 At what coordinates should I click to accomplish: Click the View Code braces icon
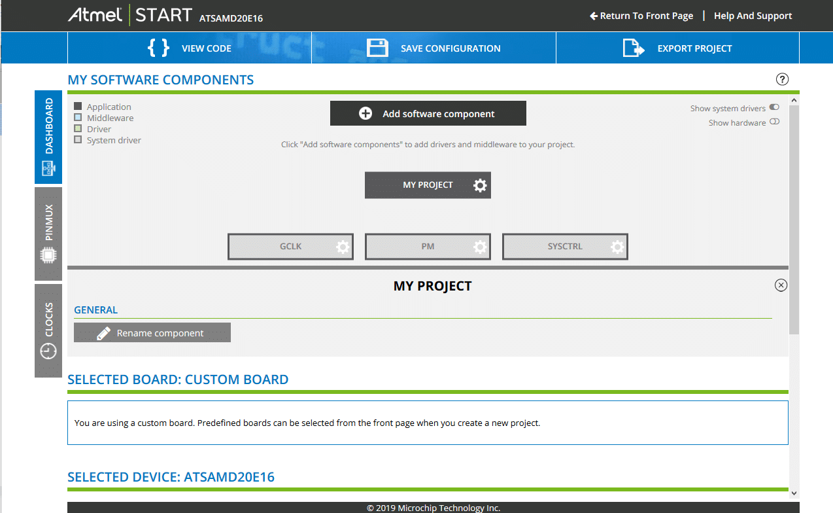point(158,48)
